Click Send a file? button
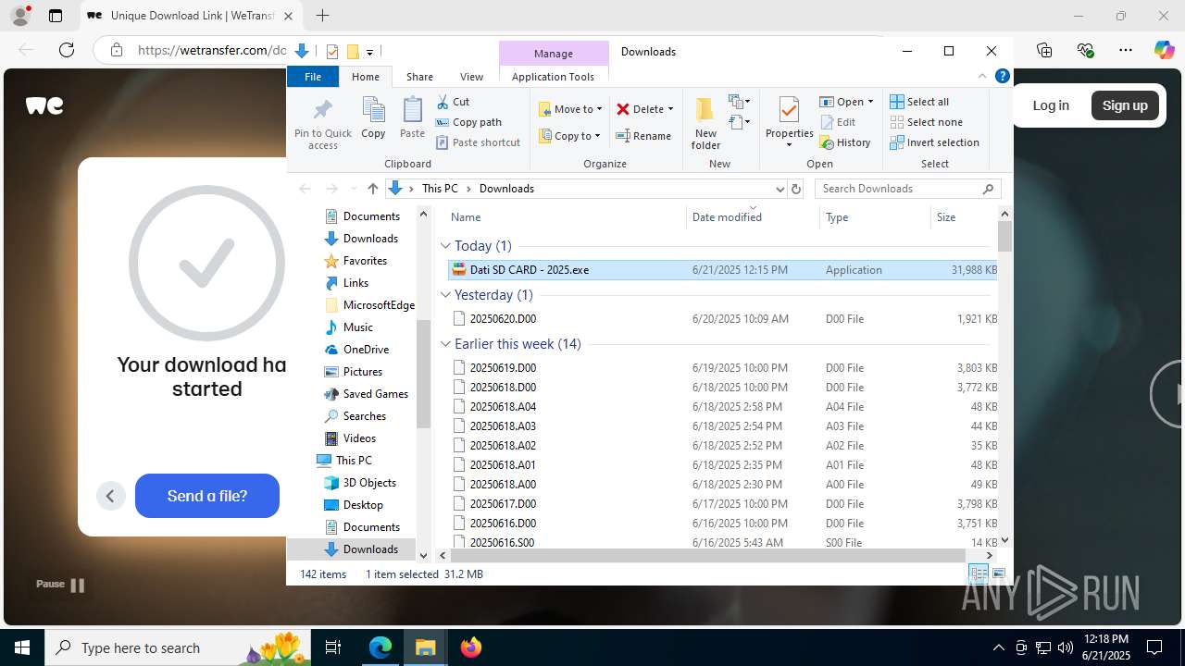Viewport: 1185px width, 666px height. point(207,496)
